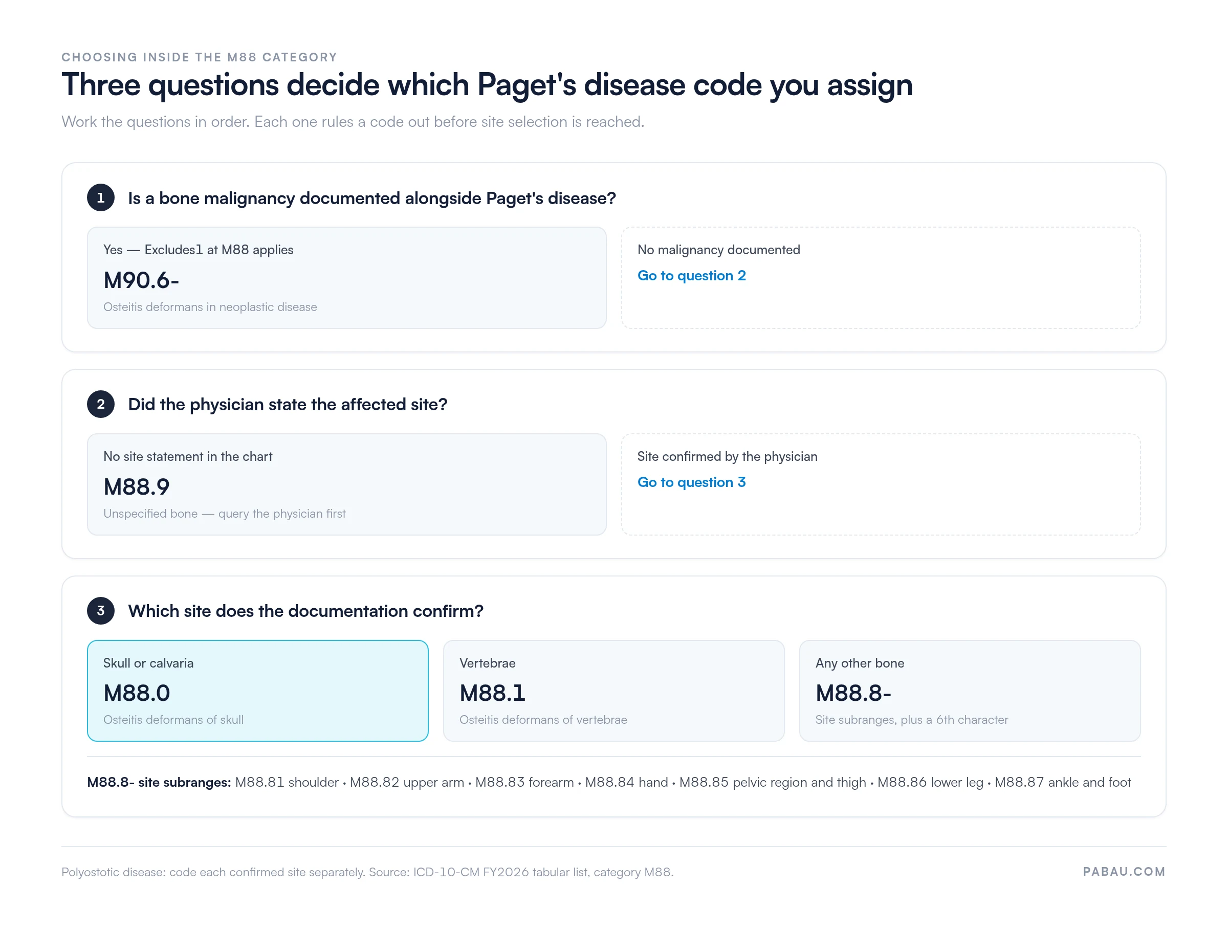
Task: Click the number 3 step badge
Action: pos(100,611)
